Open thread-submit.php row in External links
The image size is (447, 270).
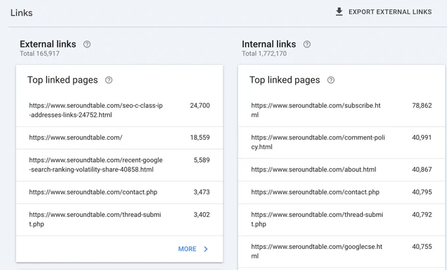120,219
